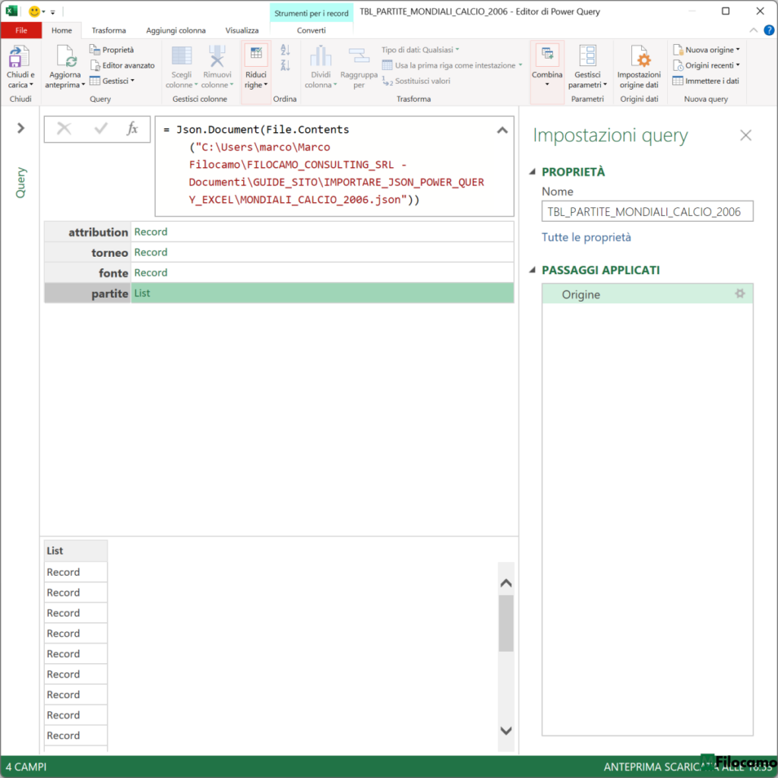Open the Editor avanzato
The width and height of the screenshot is (778, 778).
(122, 65)
